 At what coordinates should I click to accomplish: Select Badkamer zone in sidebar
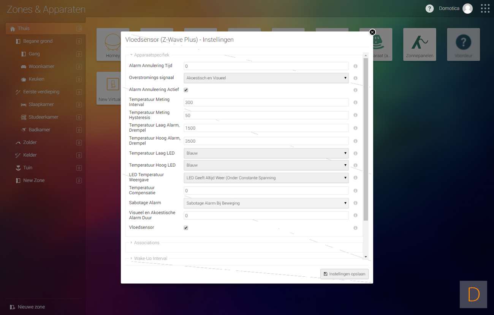[x=40, y=130]
